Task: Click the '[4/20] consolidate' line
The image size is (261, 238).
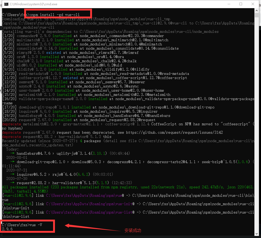Action: tap(90, 48)
